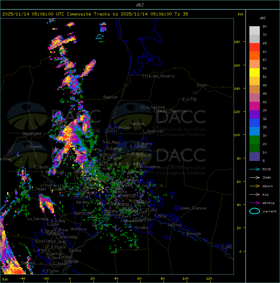The width and height of the screenshot is (280, 283).
Task: Pick the magenta swatch in the dBZ scale
Action: pyautogui.click(x=254, y=106)
